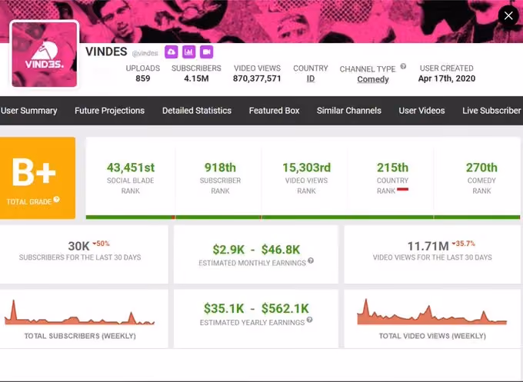Switch to the Future Projections tab

(x=109, y=111)
